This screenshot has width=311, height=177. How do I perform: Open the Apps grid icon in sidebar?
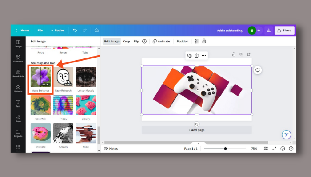(x=18, y=147)
